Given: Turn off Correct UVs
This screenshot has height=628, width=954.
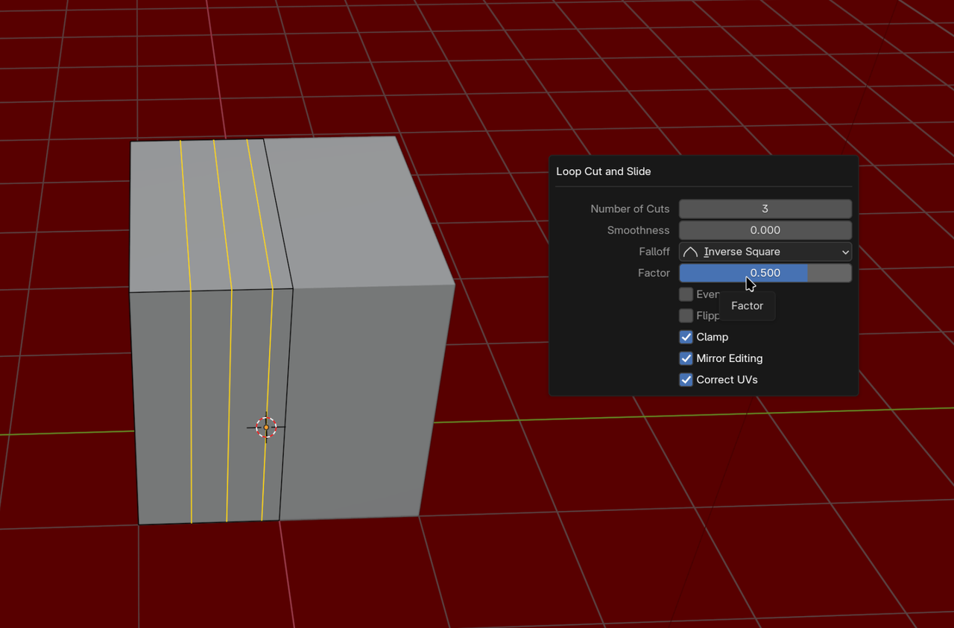Looking at the screenshot, I should [686, 380].
